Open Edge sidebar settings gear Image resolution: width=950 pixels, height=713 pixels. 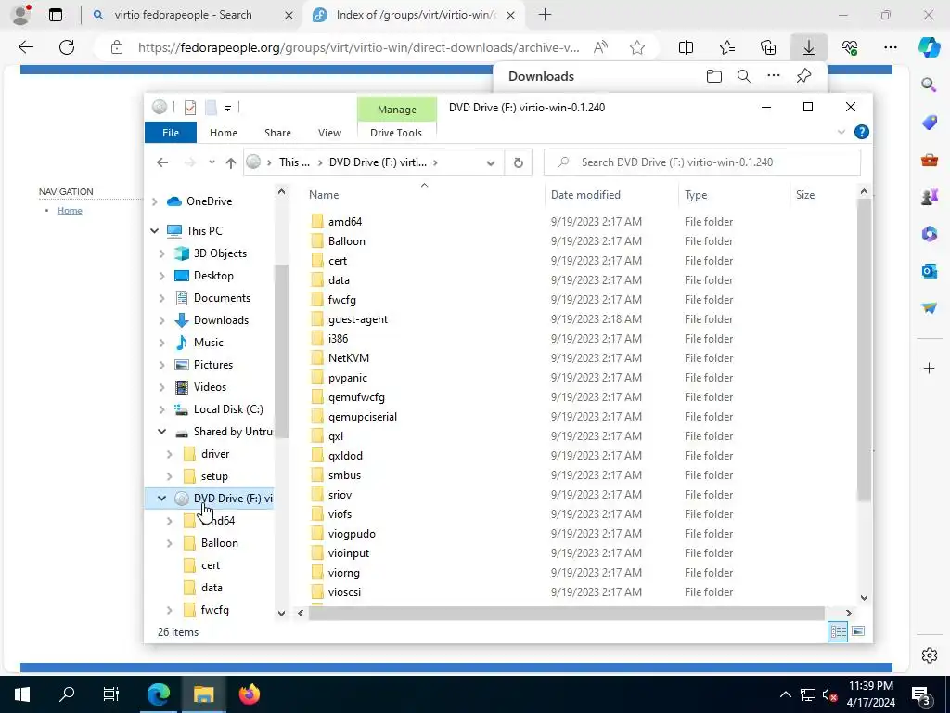pyautogui.click(x=929, y=655)
